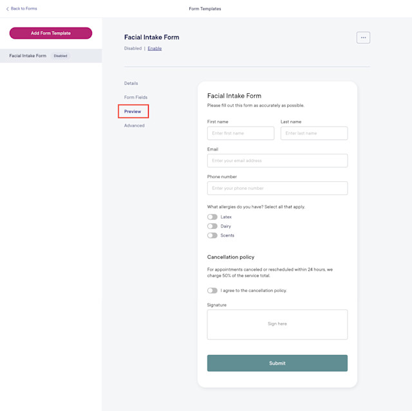Enable the cancellation policy agreement switch
The height and width of the screenshot is (411, 412).
(212, 290)
